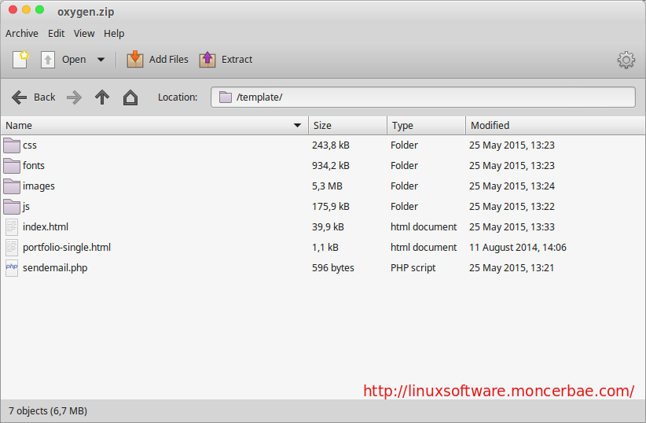646x423 pixels.
Task: Minimize the window with the yellow button
Action: [27, 10]
